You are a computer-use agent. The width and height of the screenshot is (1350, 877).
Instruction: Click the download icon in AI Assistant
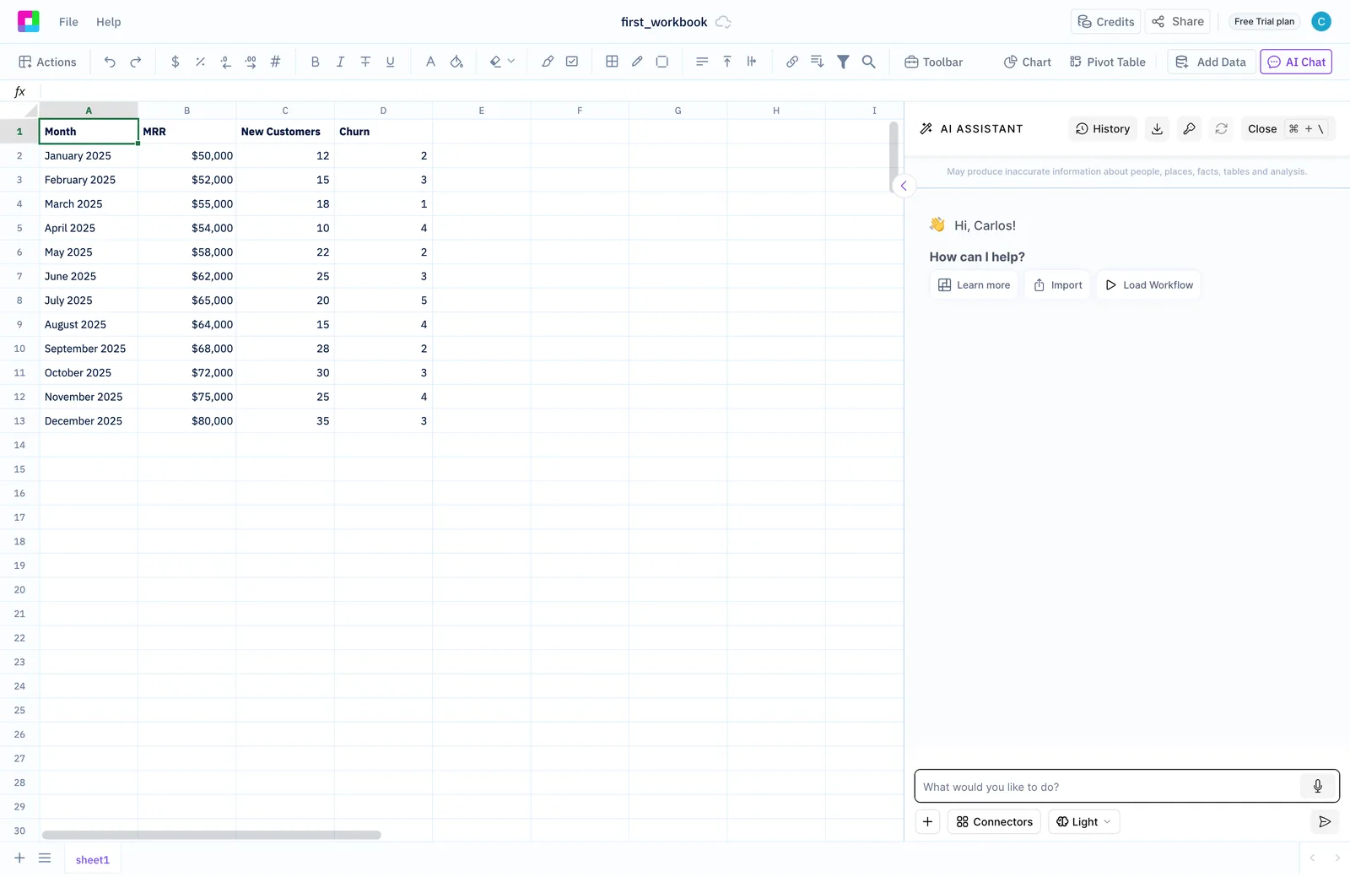tap(1157, 128)
